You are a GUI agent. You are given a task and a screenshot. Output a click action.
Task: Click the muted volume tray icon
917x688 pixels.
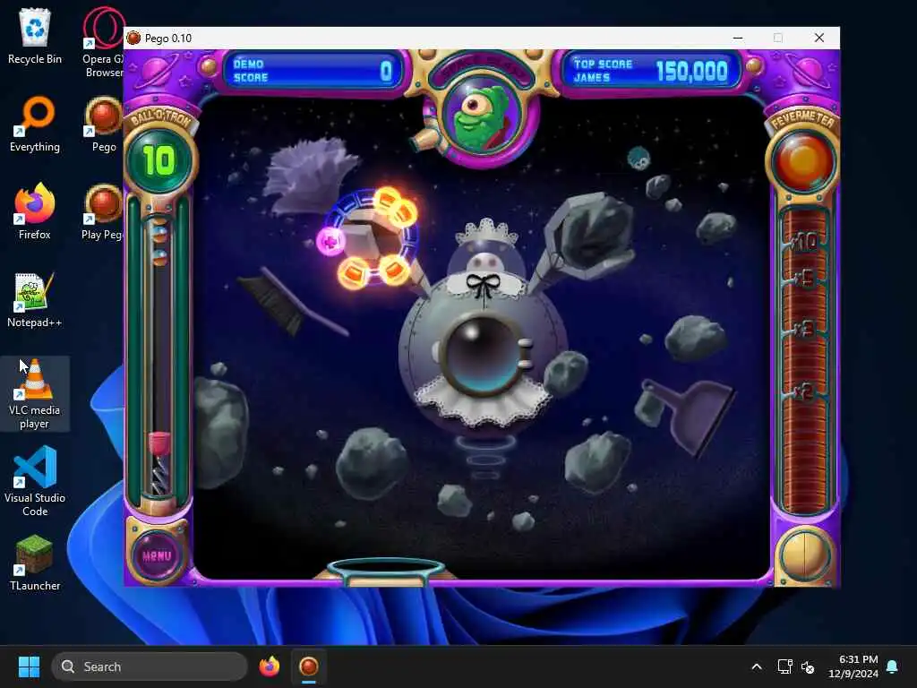[x=808, y=666]
